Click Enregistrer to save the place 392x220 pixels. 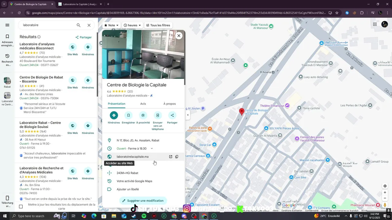(x=128, y=118)
